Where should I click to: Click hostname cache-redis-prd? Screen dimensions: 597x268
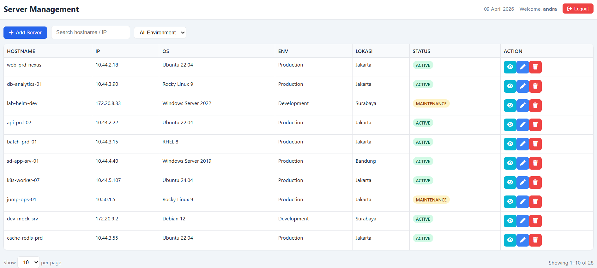tap(25, 238)
